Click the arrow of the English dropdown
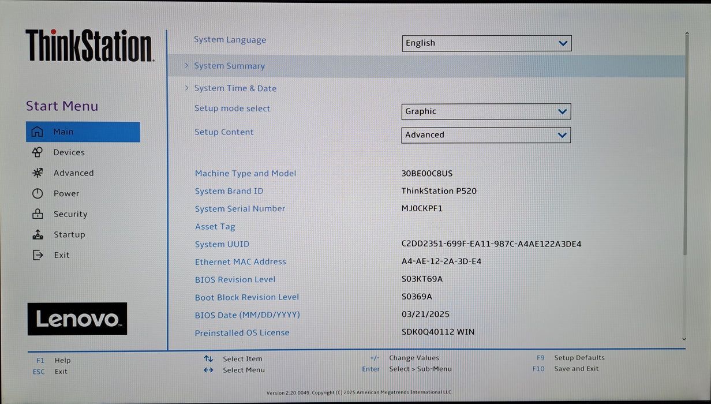This screenshot has width=711, height=404. point(563,43)
